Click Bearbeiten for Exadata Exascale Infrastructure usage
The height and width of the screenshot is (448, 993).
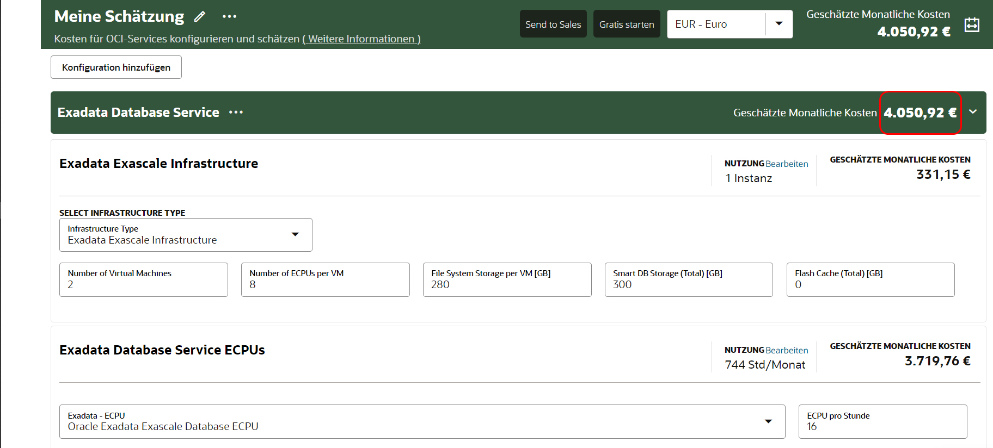coord(787,164)
